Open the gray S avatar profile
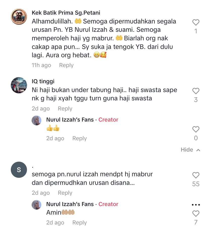Screen dimensions: 211x230 coord(19,170)
